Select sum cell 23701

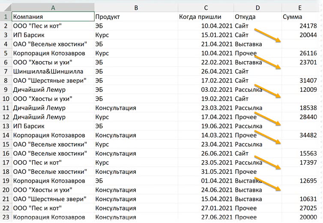300,62
